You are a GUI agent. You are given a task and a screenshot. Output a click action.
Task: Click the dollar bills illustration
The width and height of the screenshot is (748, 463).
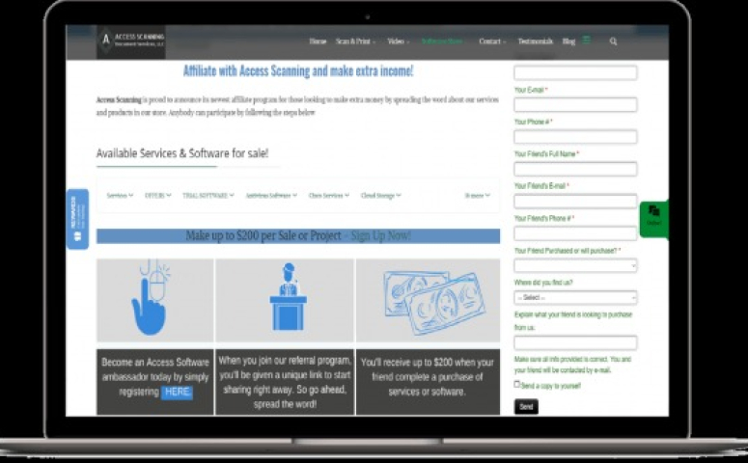(x=428, y=299)
